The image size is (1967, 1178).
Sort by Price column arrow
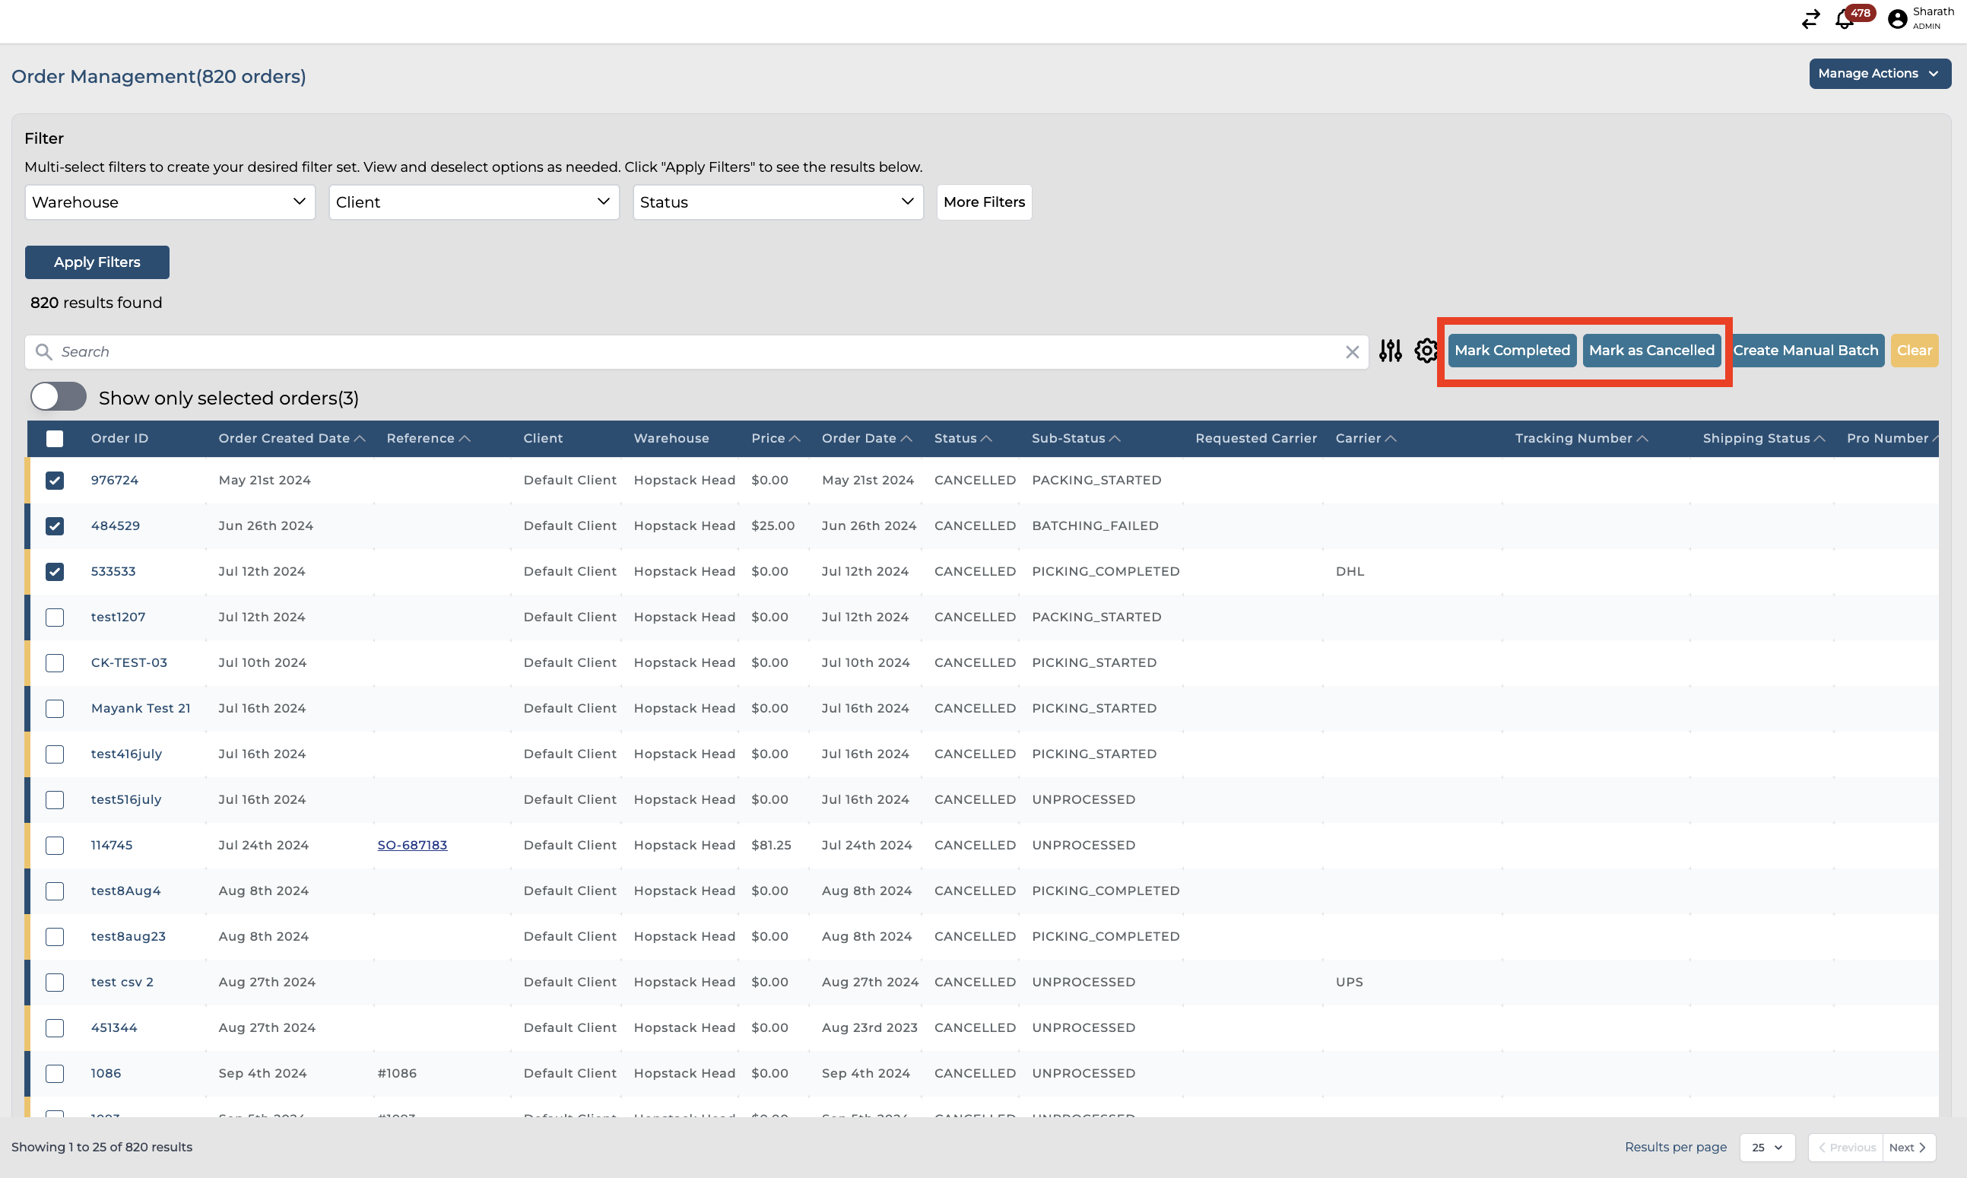tap(795, 439)
